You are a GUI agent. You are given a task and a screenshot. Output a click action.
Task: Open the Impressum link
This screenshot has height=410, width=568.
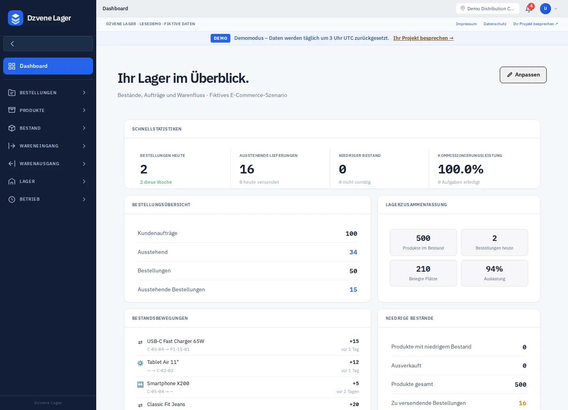[x=466, y=24]
